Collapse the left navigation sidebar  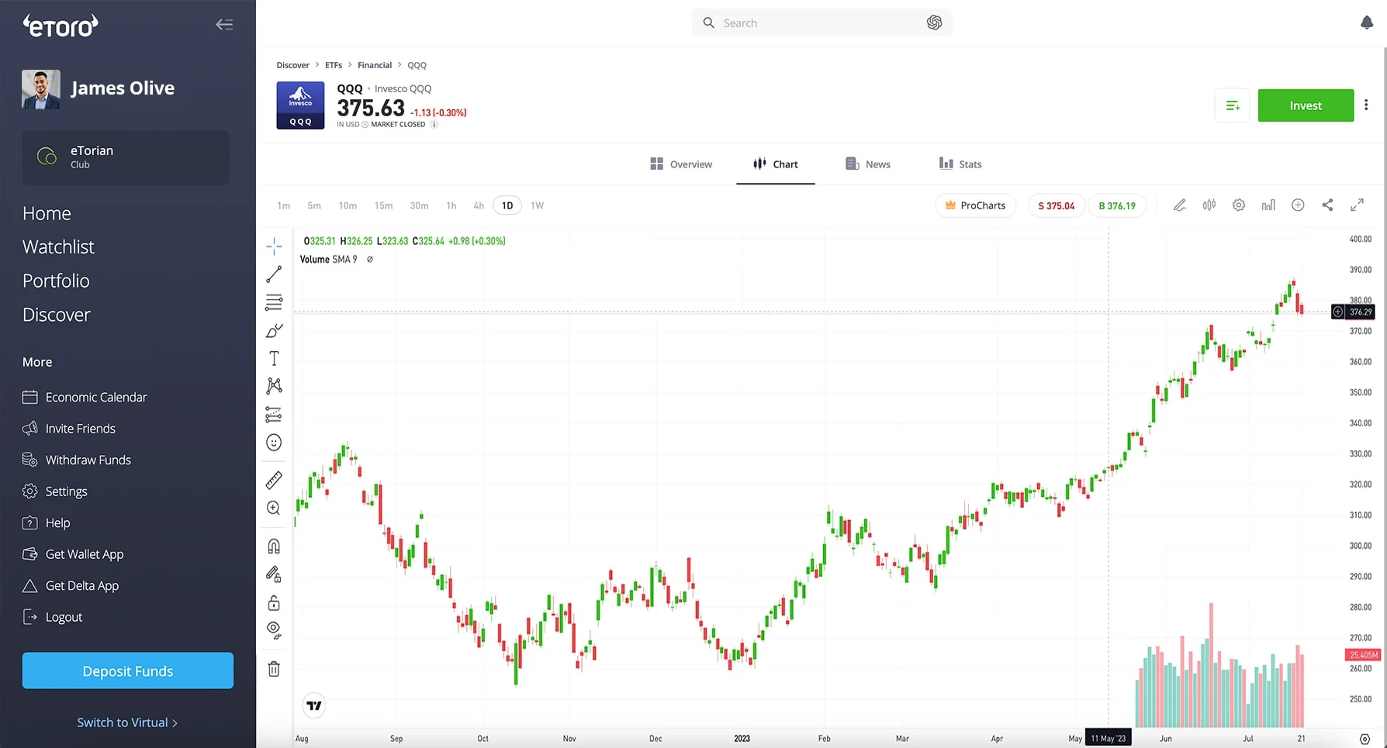tap(223, 24)
